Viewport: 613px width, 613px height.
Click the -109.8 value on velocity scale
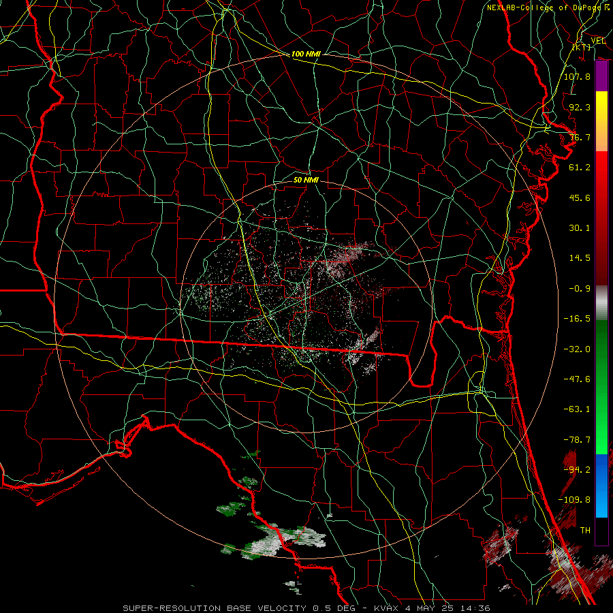(574, 500)
